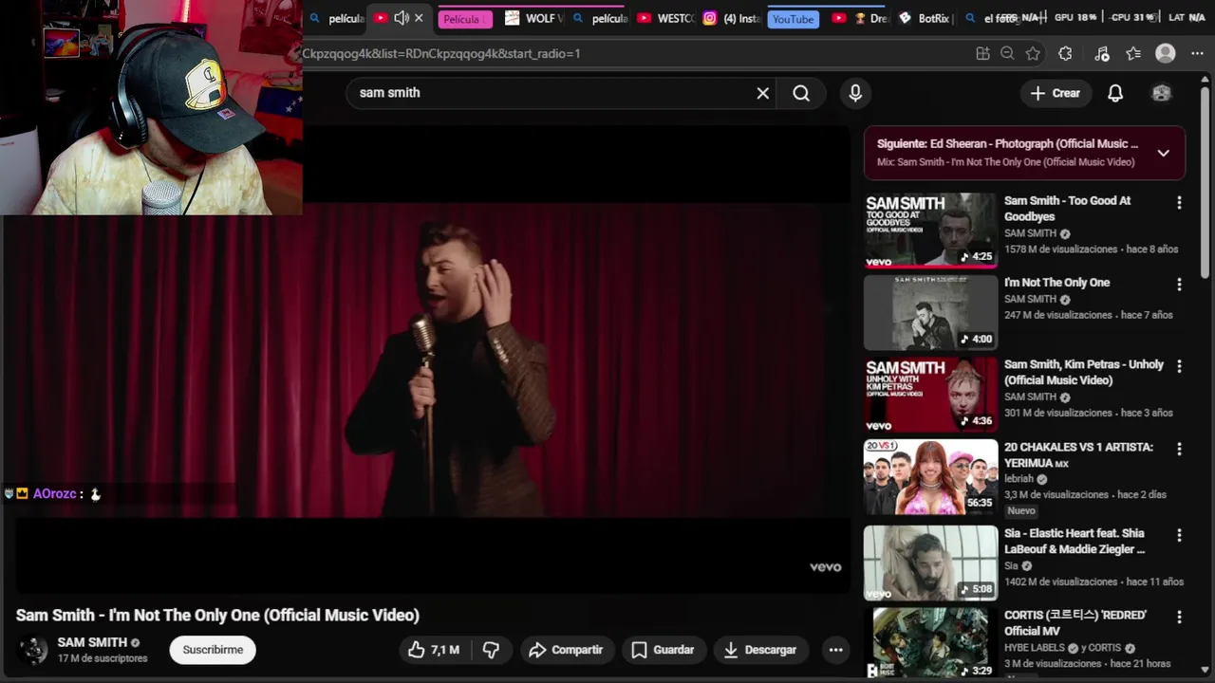Screen dimensions: 1215x683
Task: Click '20 CHAKALES VS 1 ARTISTA: YERIMUA' title
Action: [1078, 455]
